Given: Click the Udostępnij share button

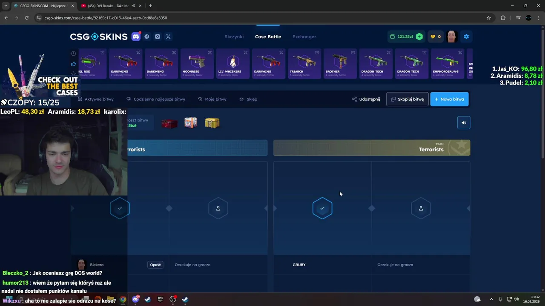Looking at the screenshot, I should (x=366, y=99).
